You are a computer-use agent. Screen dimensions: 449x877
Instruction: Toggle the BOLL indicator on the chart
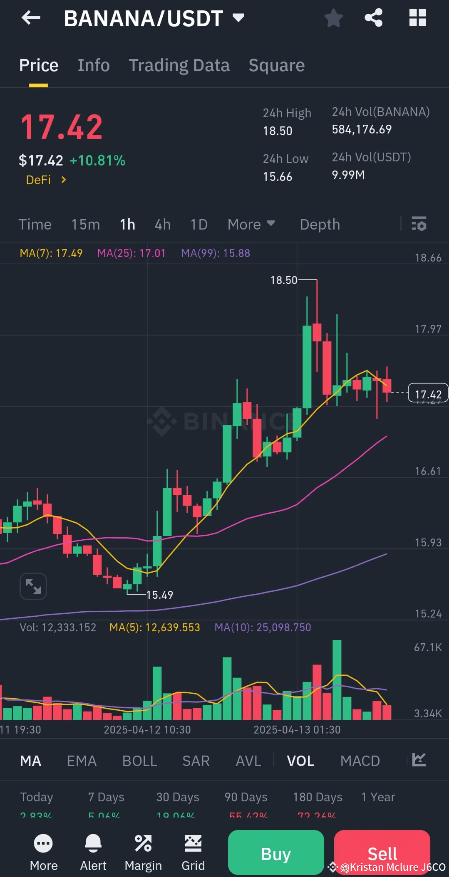[x=139, y=761]
